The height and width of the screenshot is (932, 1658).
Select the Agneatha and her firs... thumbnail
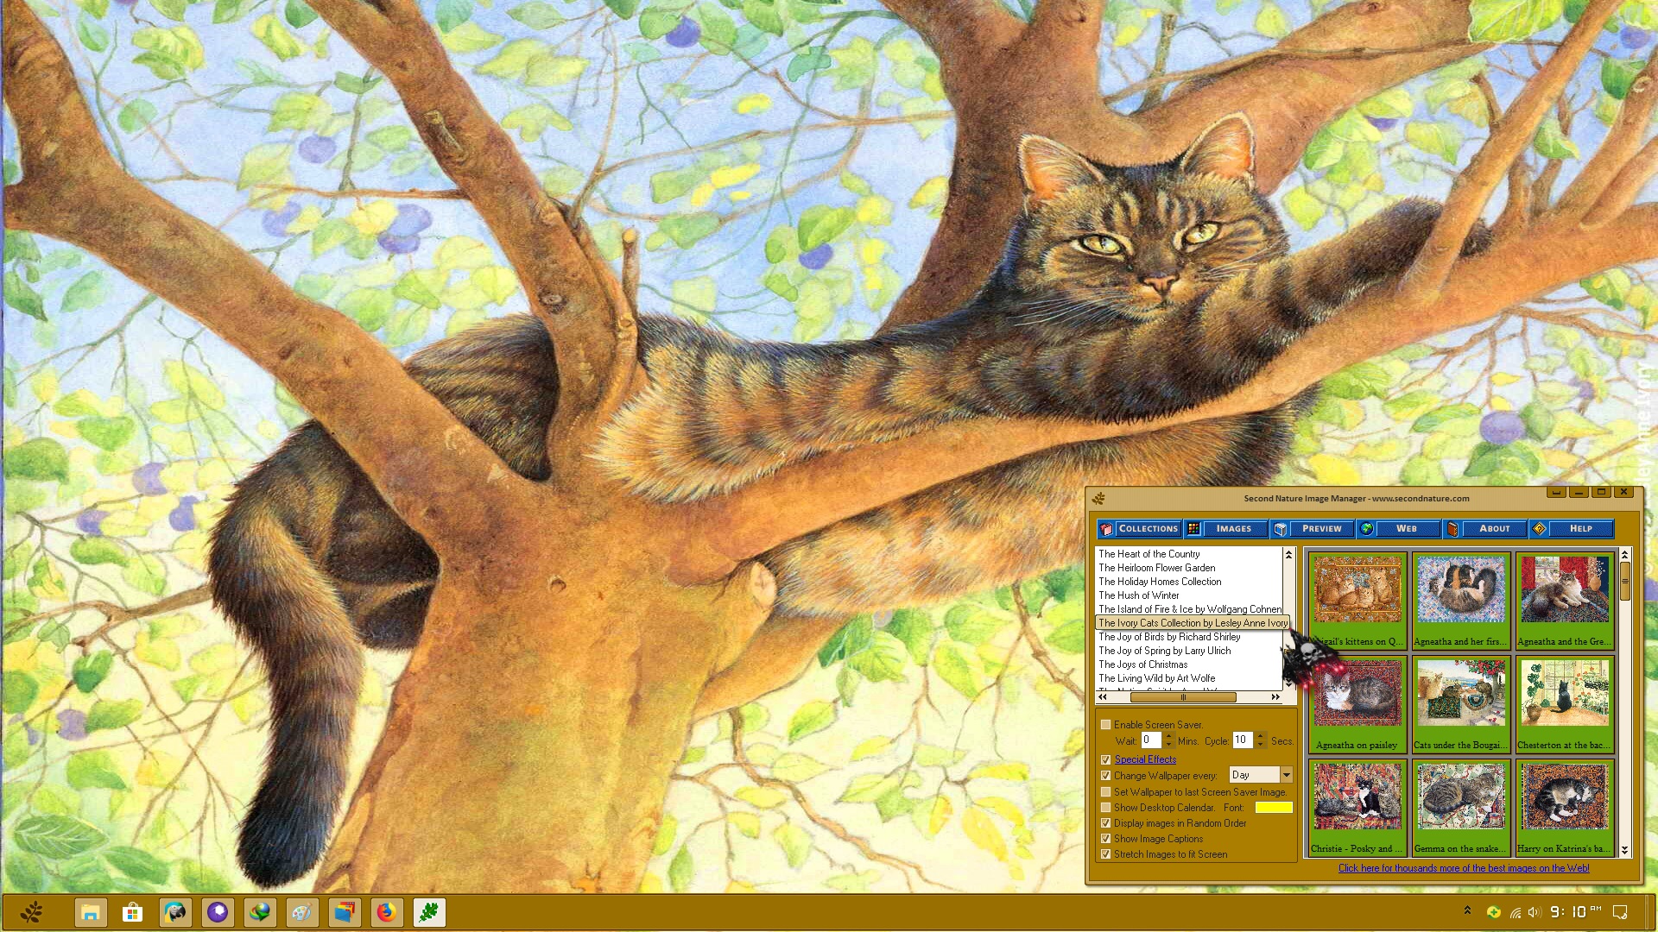click(1461, 601)
